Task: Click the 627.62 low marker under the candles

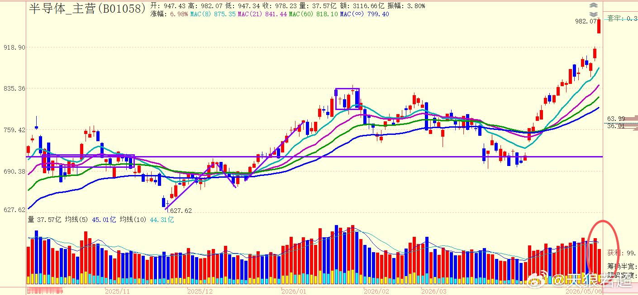Action: click(x=180, y=211)
